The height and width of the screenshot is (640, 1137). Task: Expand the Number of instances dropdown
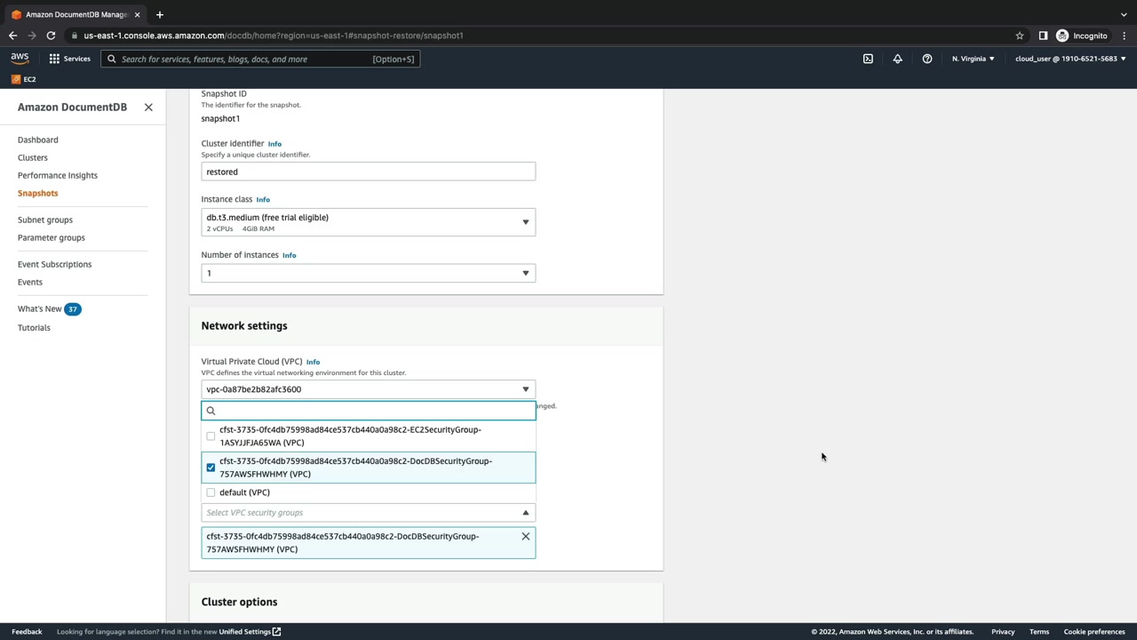[368, 273]
